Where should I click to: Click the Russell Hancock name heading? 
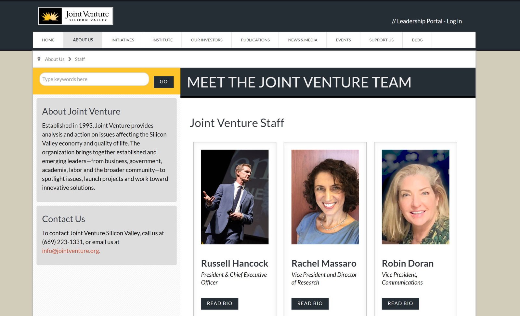pos(235,263)
